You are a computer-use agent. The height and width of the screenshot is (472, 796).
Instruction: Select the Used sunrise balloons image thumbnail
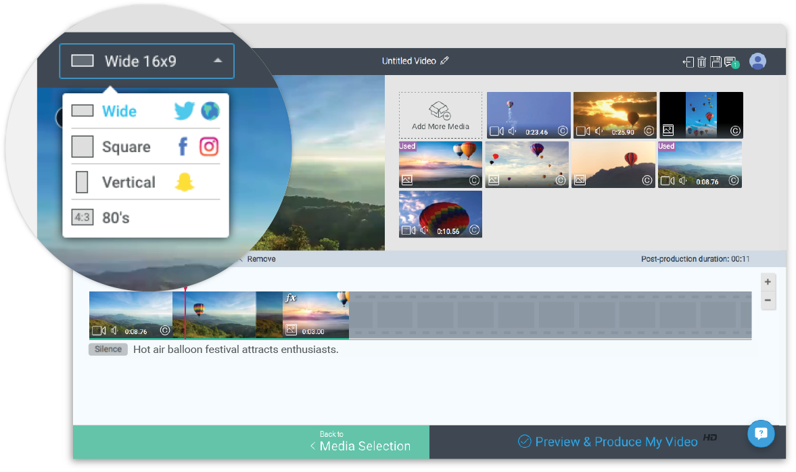tap(441, 164)
